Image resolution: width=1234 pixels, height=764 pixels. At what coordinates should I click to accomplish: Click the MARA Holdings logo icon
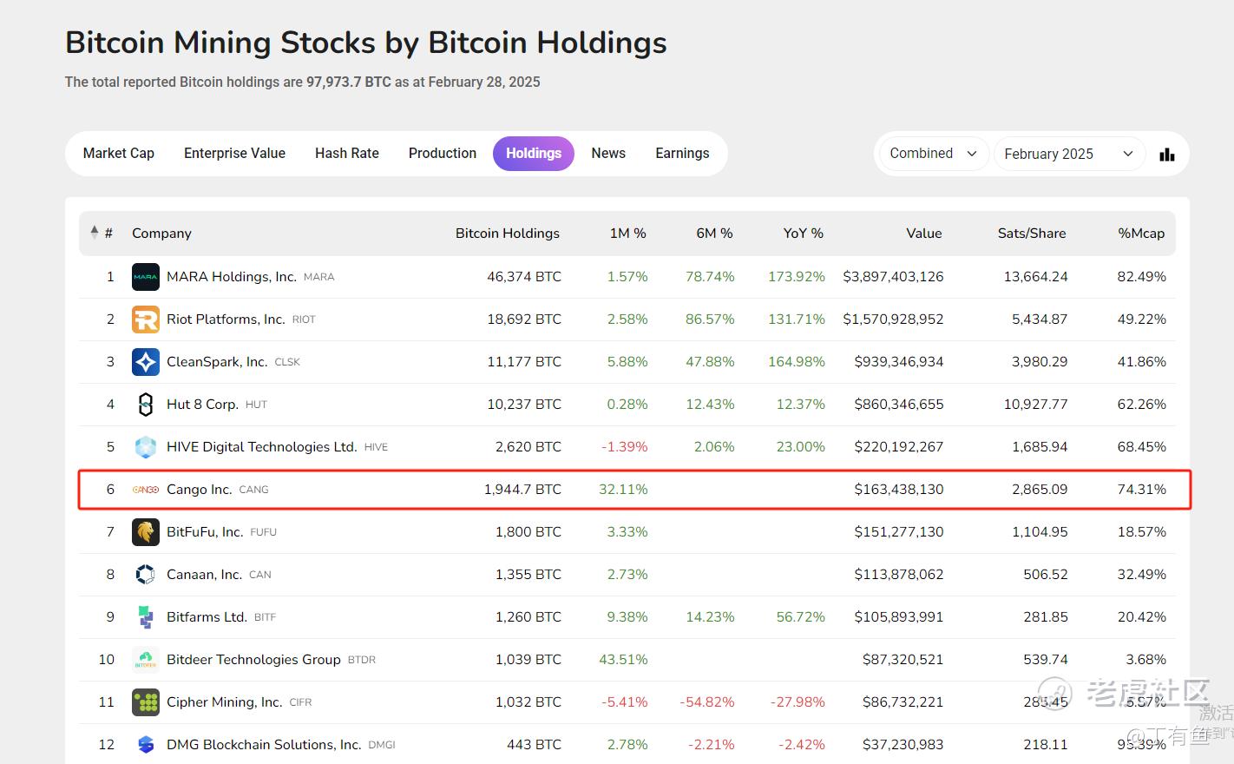point(145,277)
